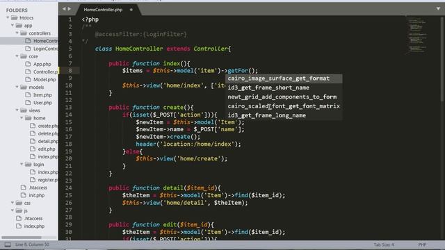The width and height of the screenshot is (445, 250).
Task: Click Line 8, Column 50 status text
Action: (x=32, y=244)
